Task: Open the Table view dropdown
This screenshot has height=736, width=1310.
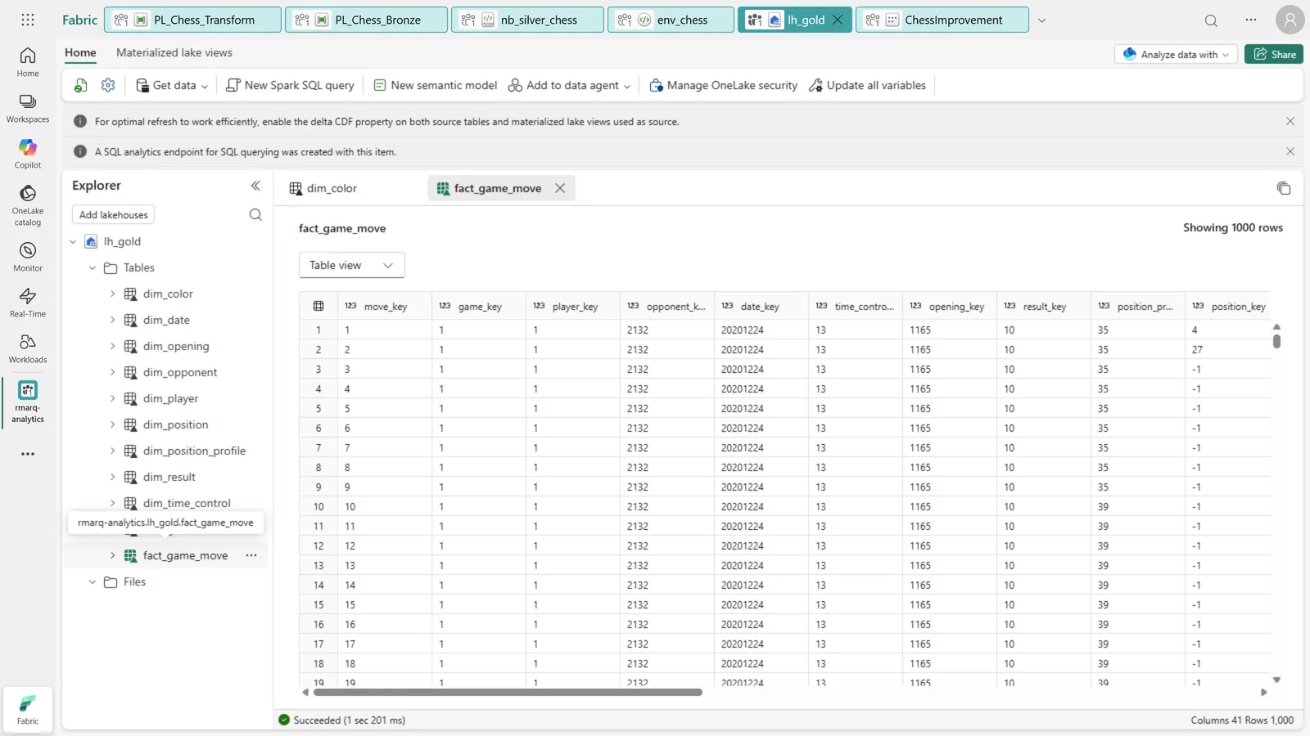Action: click(351, 265)
